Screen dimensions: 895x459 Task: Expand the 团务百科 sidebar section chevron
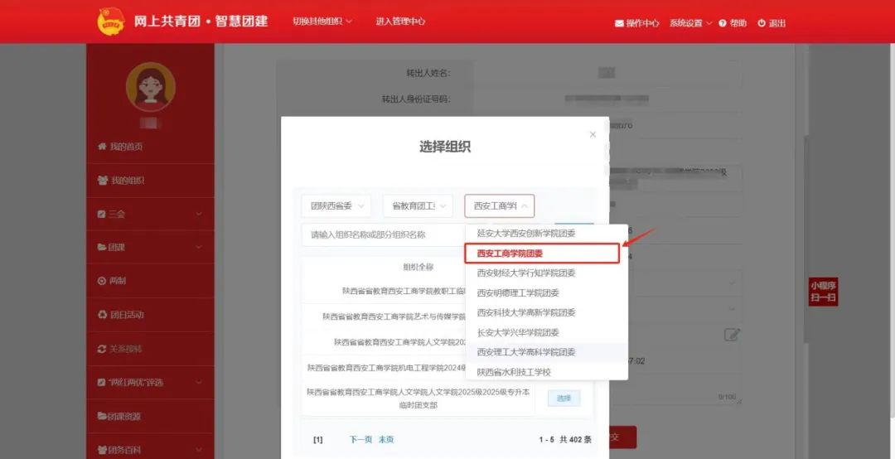tap(199, 450)
